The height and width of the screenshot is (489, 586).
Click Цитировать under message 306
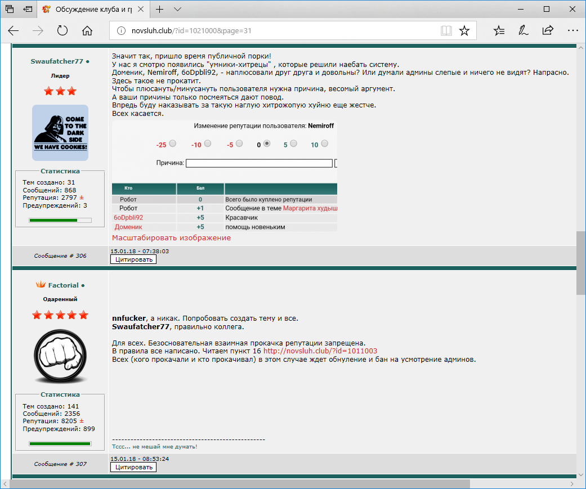tap(133, 259)
